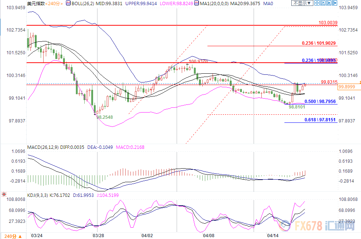Click the 0.618 \ 97.8151 Fibonacci level label
Viewport: 361px width, 239px height.
(x=320, y=119)
